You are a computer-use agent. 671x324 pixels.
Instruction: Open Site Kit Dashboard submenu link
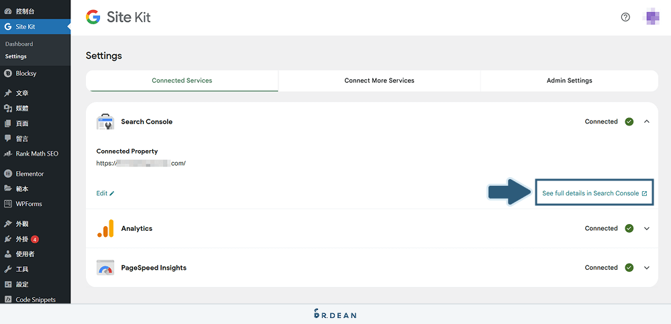(x=19, y=44)
